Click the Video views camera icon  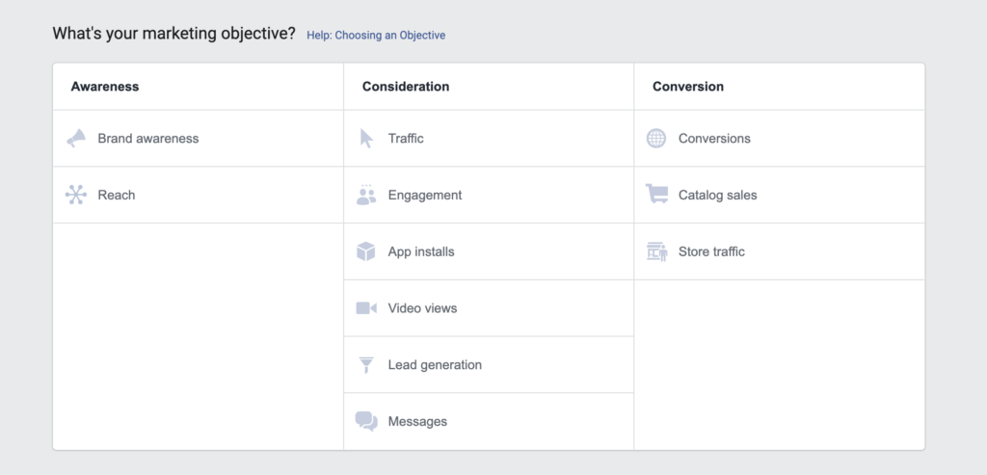coord(366,308)
